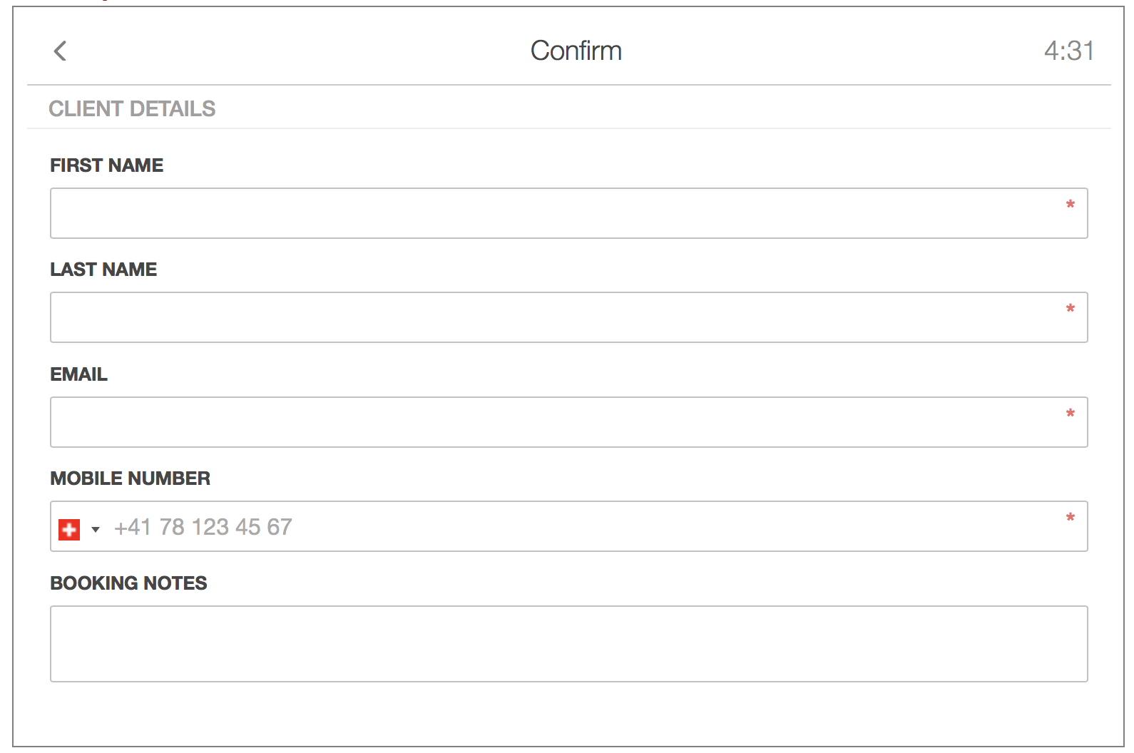
Task: Click the mobile number field with +41 placeholder
Action: click(x=571, y=527)
